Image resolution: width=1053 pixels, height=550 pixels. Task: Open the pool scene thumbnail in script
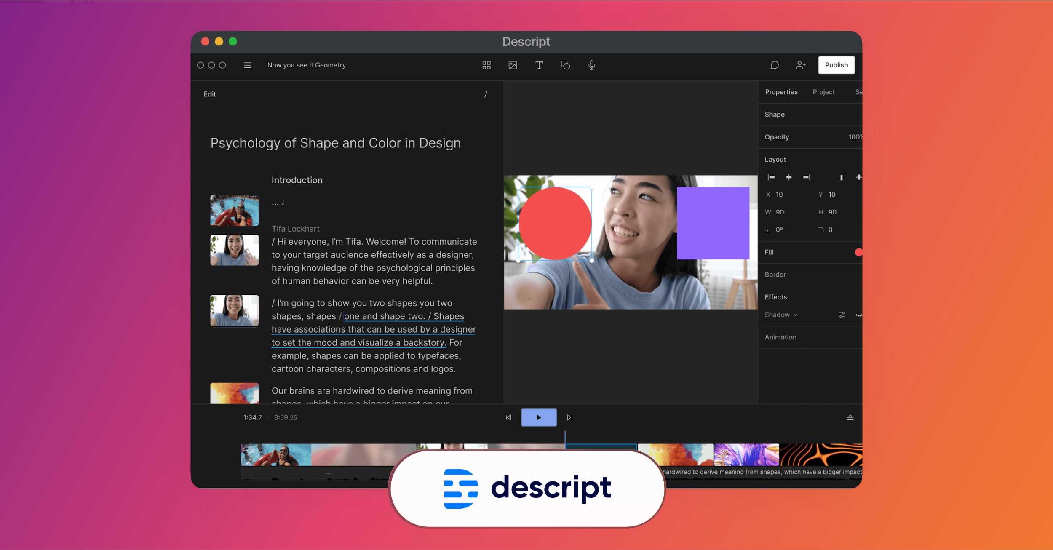click(234, 211)
